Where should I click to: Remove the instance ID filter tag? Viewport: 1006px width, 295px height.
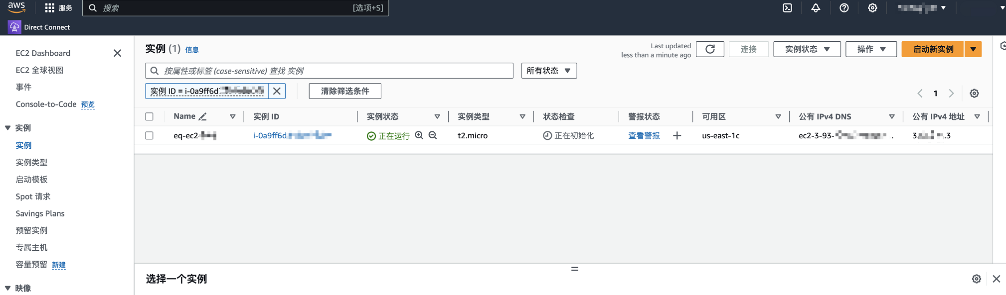click(277, 91)
